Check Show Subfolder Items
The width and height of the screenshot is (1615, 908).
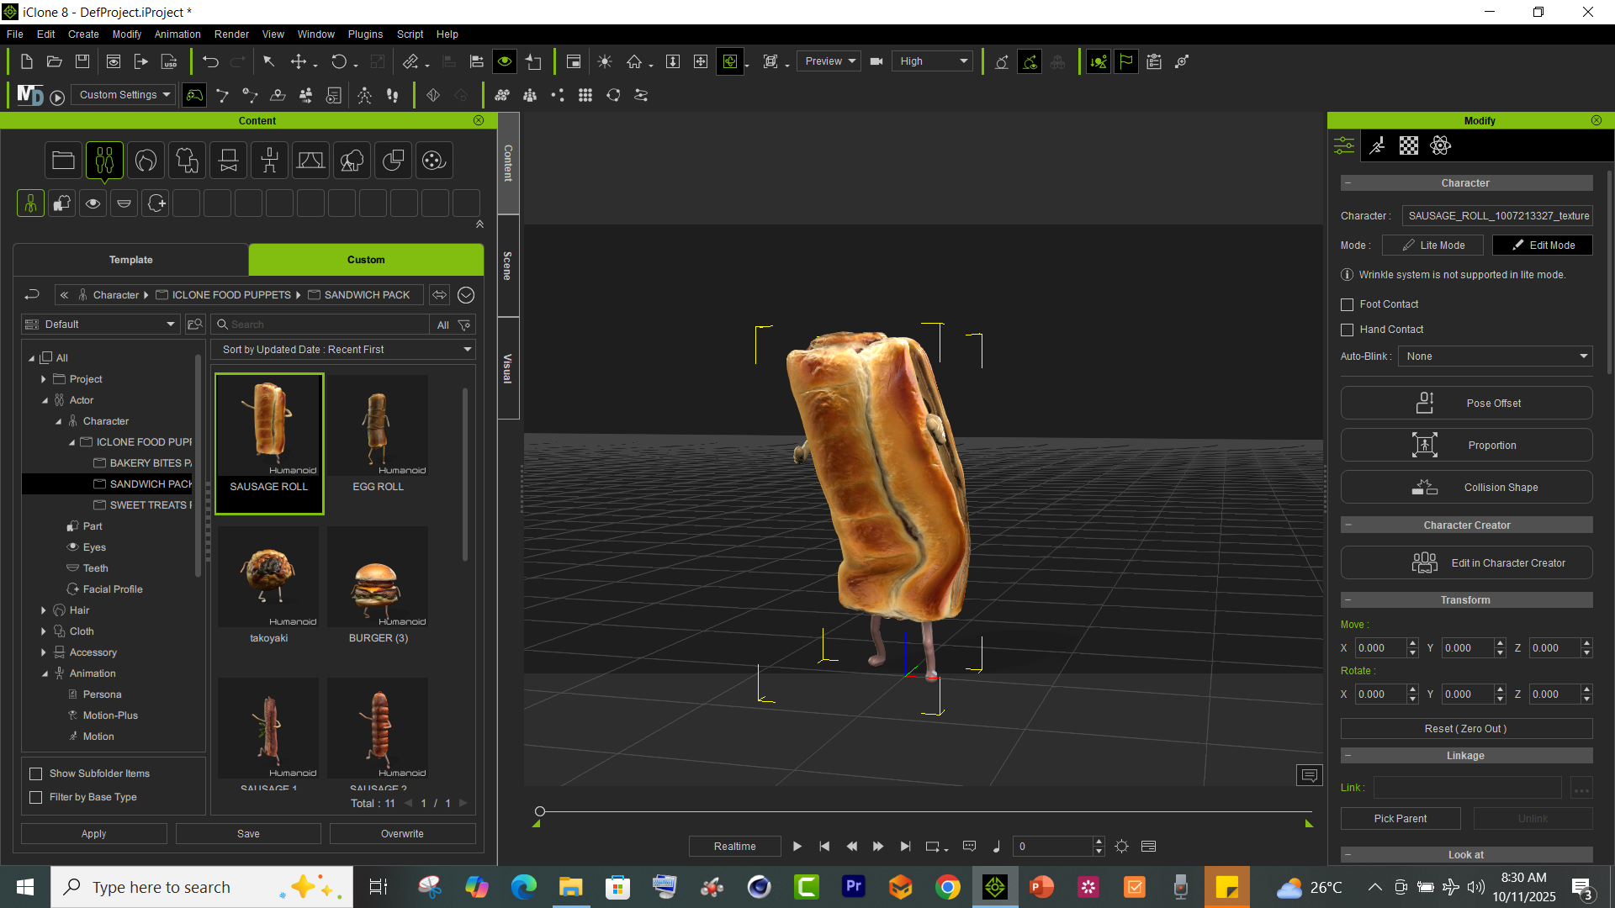[x=35, y=773]
